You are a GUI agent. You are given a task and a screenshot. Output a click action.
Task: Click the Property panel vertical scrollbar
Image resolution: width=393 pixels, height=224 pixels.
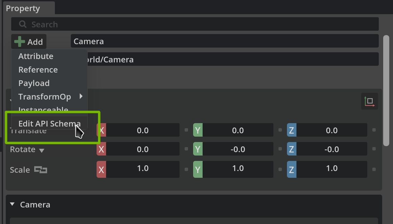(386, 90)
